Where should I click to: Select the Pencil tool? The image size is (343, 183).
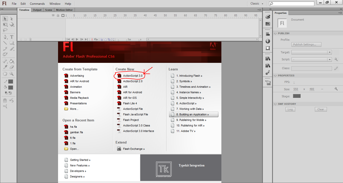click(5, 49)
